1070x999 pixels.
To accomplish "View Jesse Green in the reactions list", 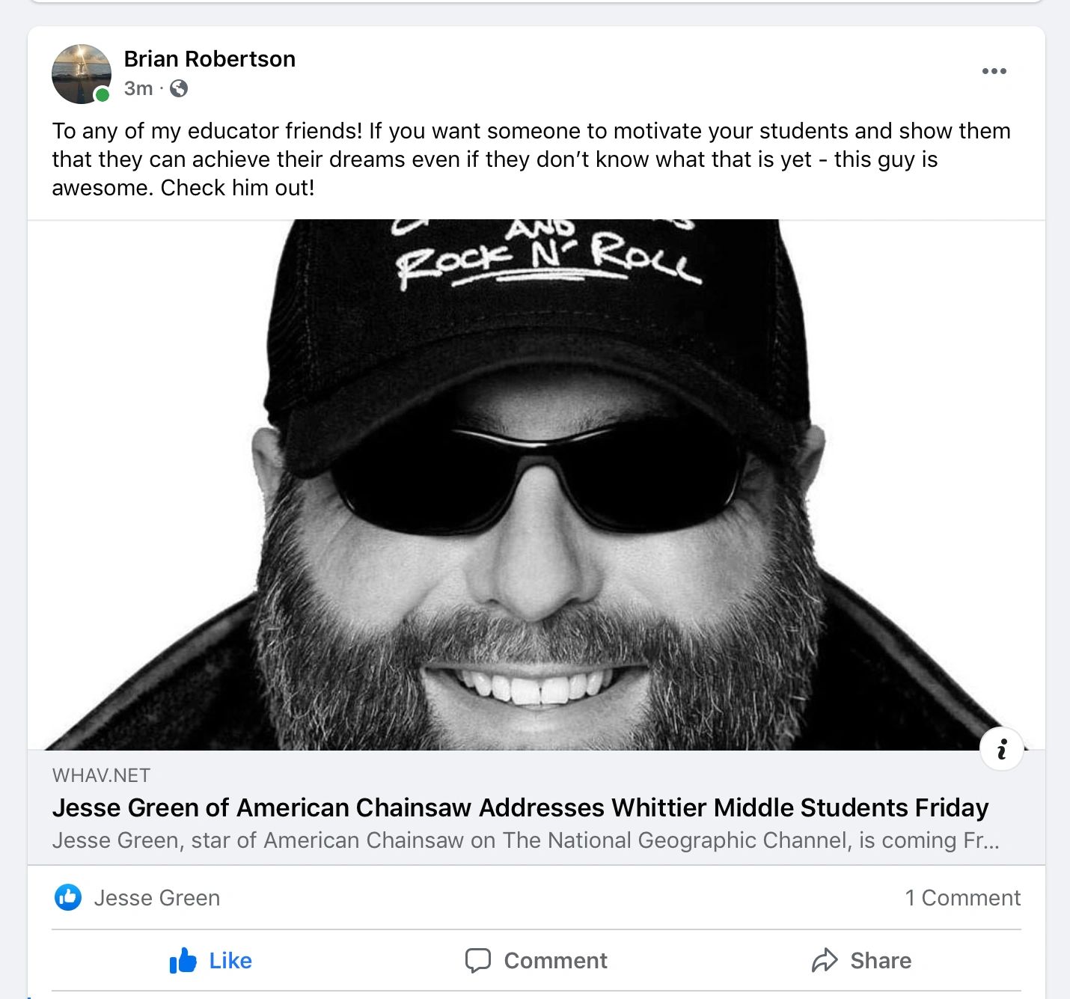I will point(157,897).
